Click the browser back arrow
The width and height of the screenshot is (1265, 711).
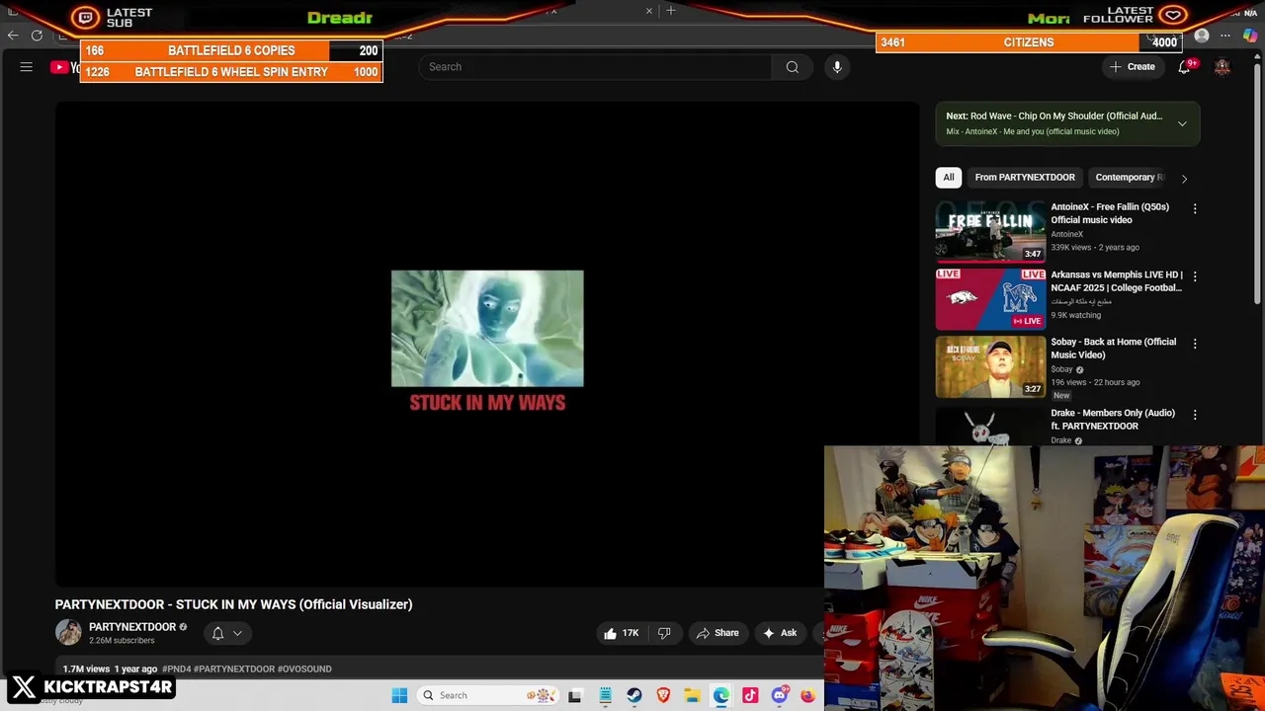click(x=13, y=36)
